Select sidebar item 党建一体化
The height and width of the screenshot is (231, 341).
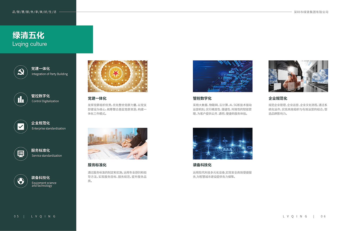pyautogui.click(x=40, y=69)
